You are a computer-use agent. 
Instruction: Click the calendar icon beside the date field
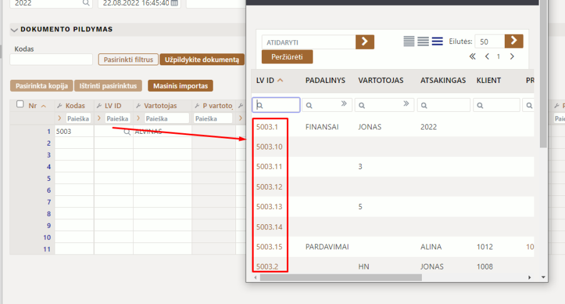pyautogui.click(x=175, y=3)
